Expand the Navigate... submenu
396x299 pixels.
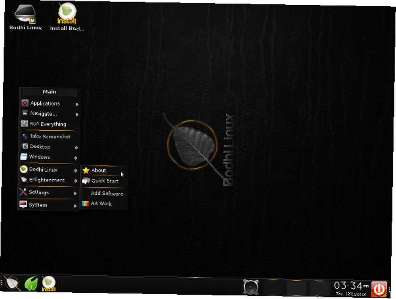pos(49,114)
